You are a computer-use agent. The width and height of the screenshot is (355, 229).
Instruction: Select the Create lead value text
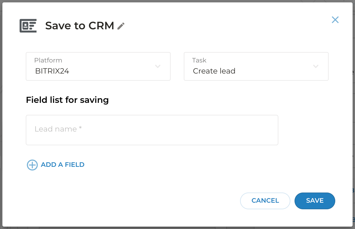(214, 71)
